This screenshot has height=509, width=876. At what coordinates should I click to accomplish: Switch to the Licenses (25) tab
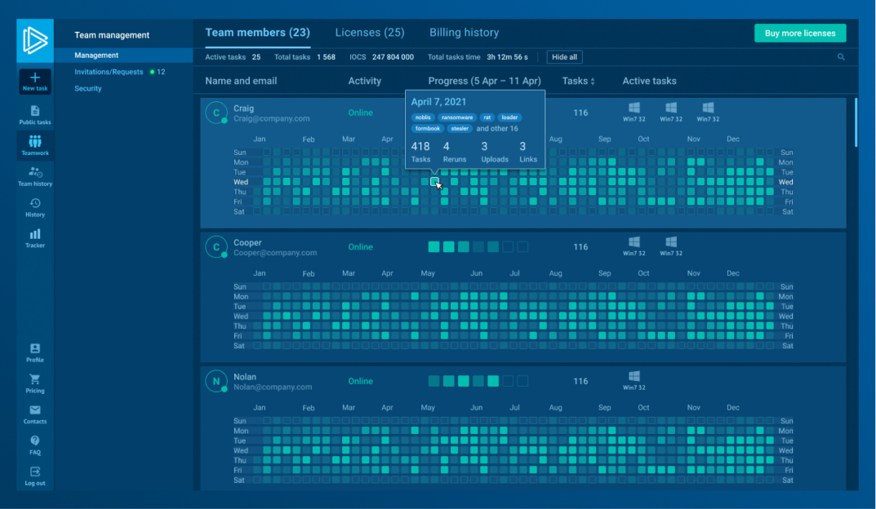pyautogui.click(x=370, y=33)
